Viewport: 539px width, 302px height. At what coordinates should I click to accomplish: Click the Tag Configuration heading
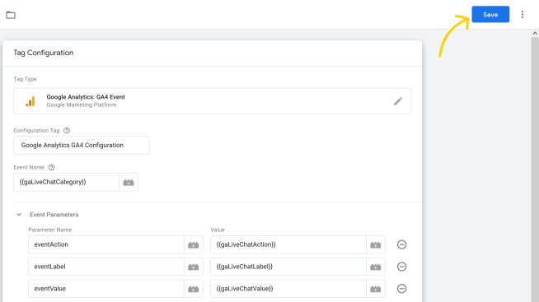tap(44, 53)
